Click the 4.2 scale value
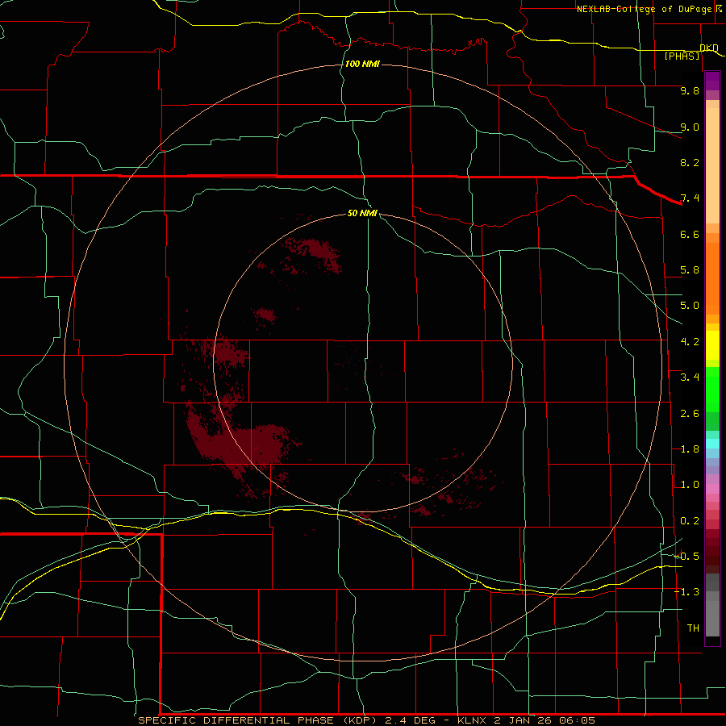This screenshot has width=726, height=726. (690, 342)
